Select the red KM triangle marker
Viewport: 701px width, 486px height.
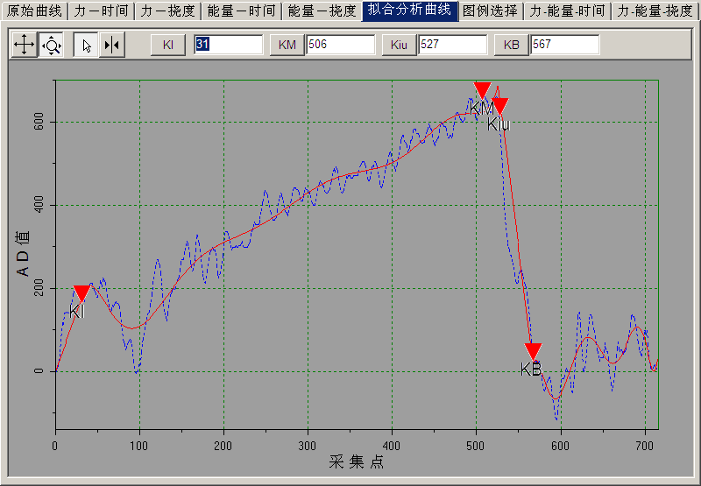coord(482,89)
